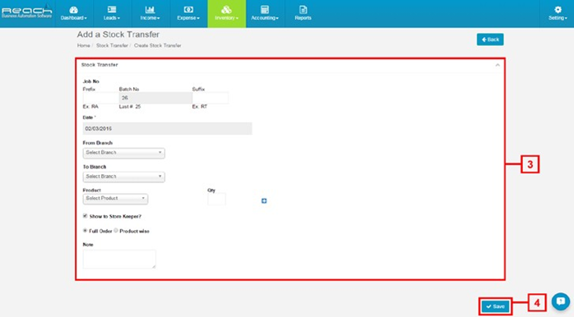Click the Note text area
Viewport: 574px width, 317px height.
pos(119,260)
